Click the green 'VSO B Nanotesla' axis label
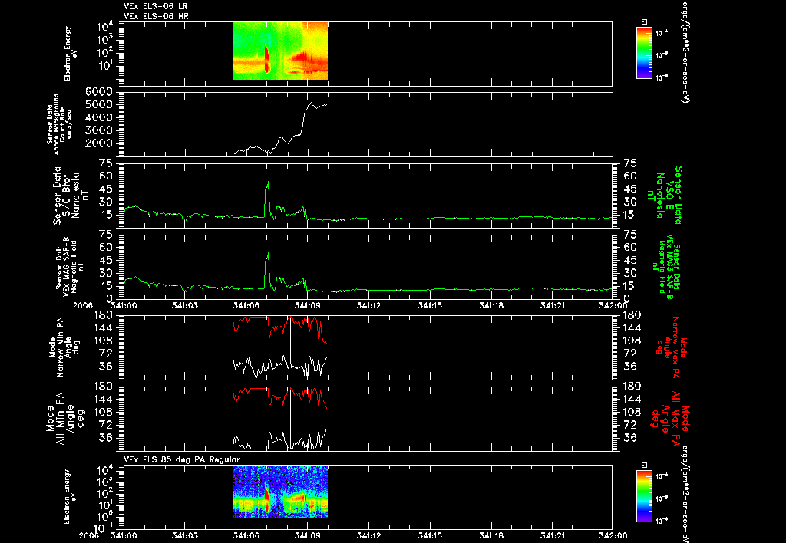 (665, 196)
